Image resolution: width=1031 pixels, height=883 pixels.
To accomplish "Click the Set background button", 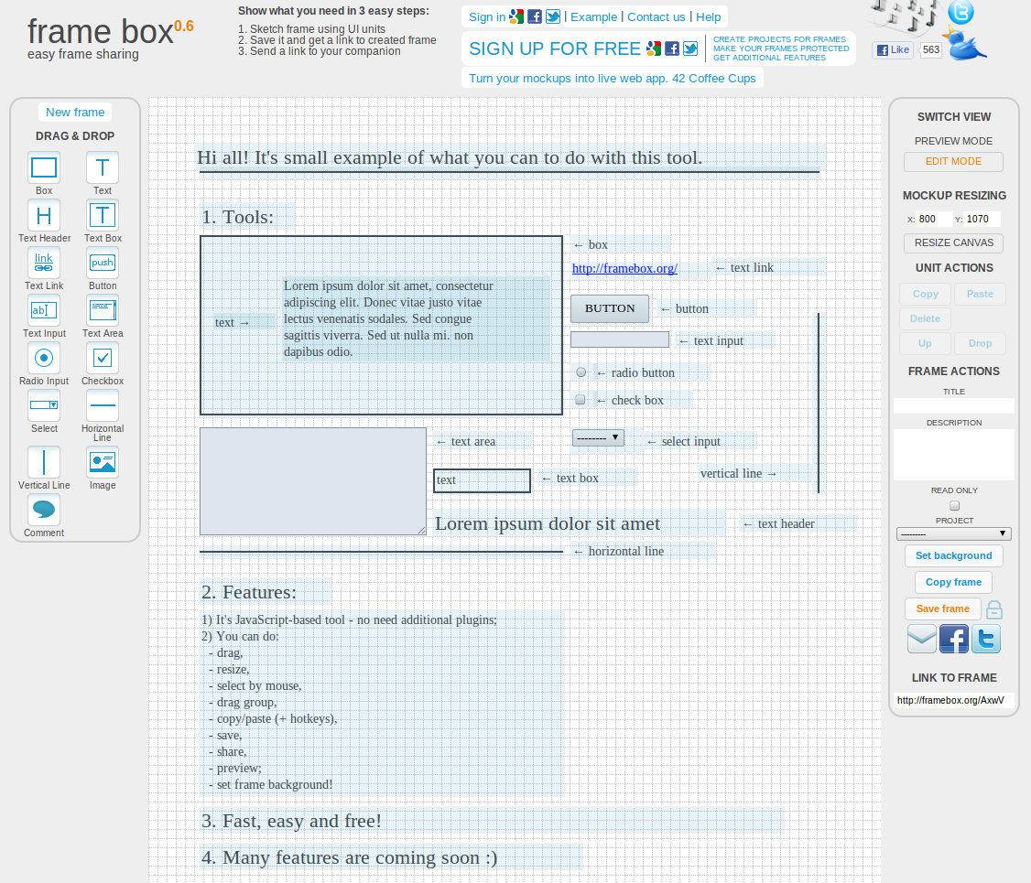I will (953, 555).
